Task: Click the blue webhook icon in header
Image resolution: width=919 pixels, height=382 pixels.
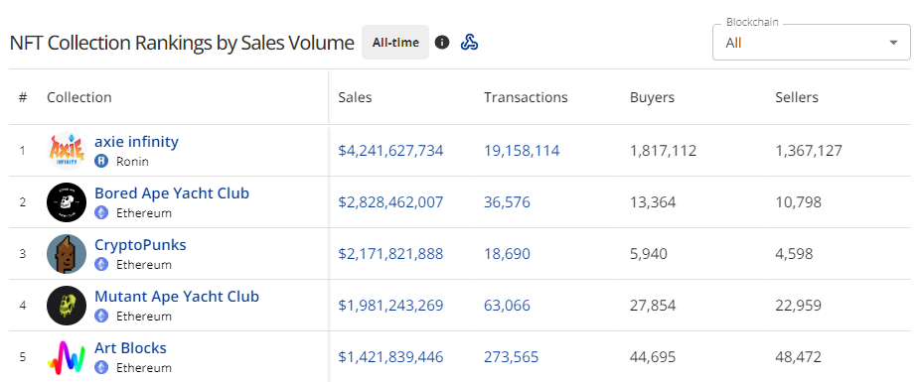Action: [469, 42]
